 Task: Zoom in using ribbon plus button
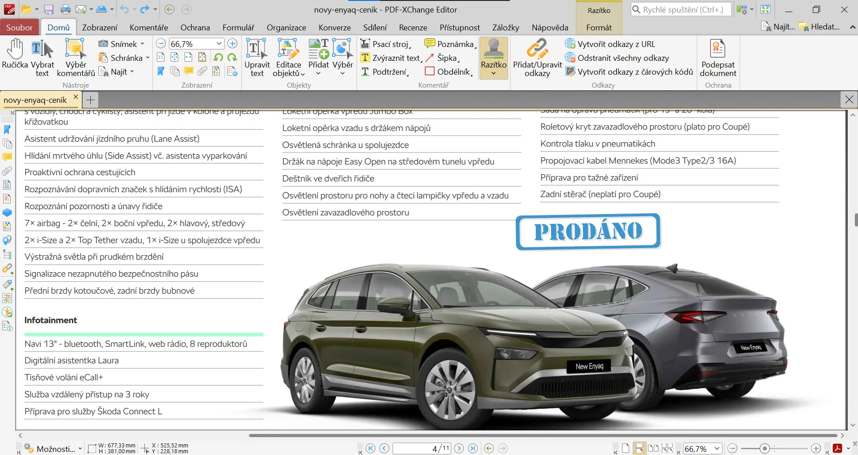pos(232,44)
